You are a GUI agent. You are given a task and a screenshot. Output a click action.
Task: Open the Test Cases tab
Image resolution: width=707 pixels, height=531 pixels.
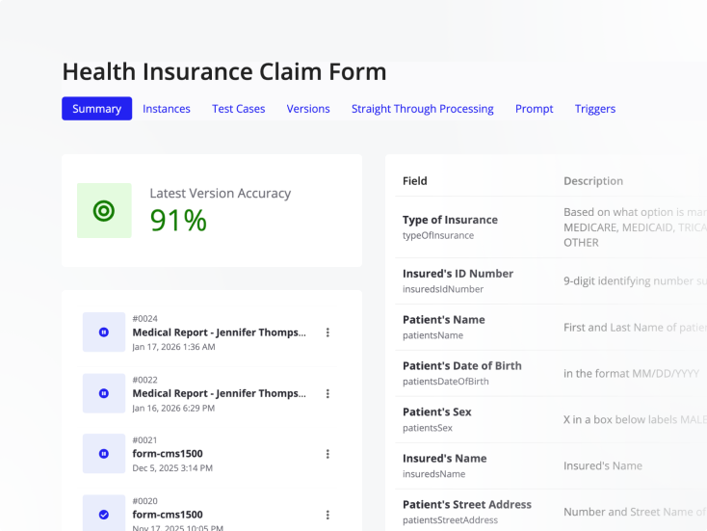click(x=238, y=109)
